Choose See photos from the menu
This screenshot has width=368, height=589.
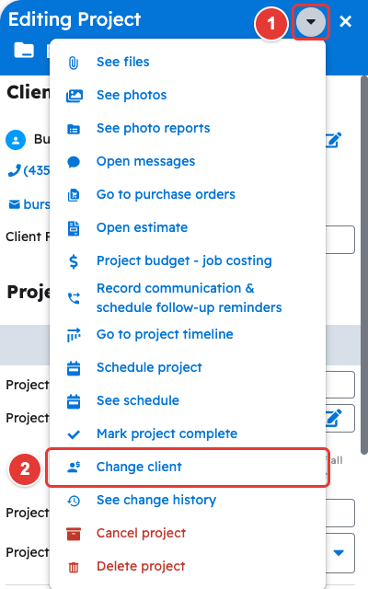tap(132, 95)
